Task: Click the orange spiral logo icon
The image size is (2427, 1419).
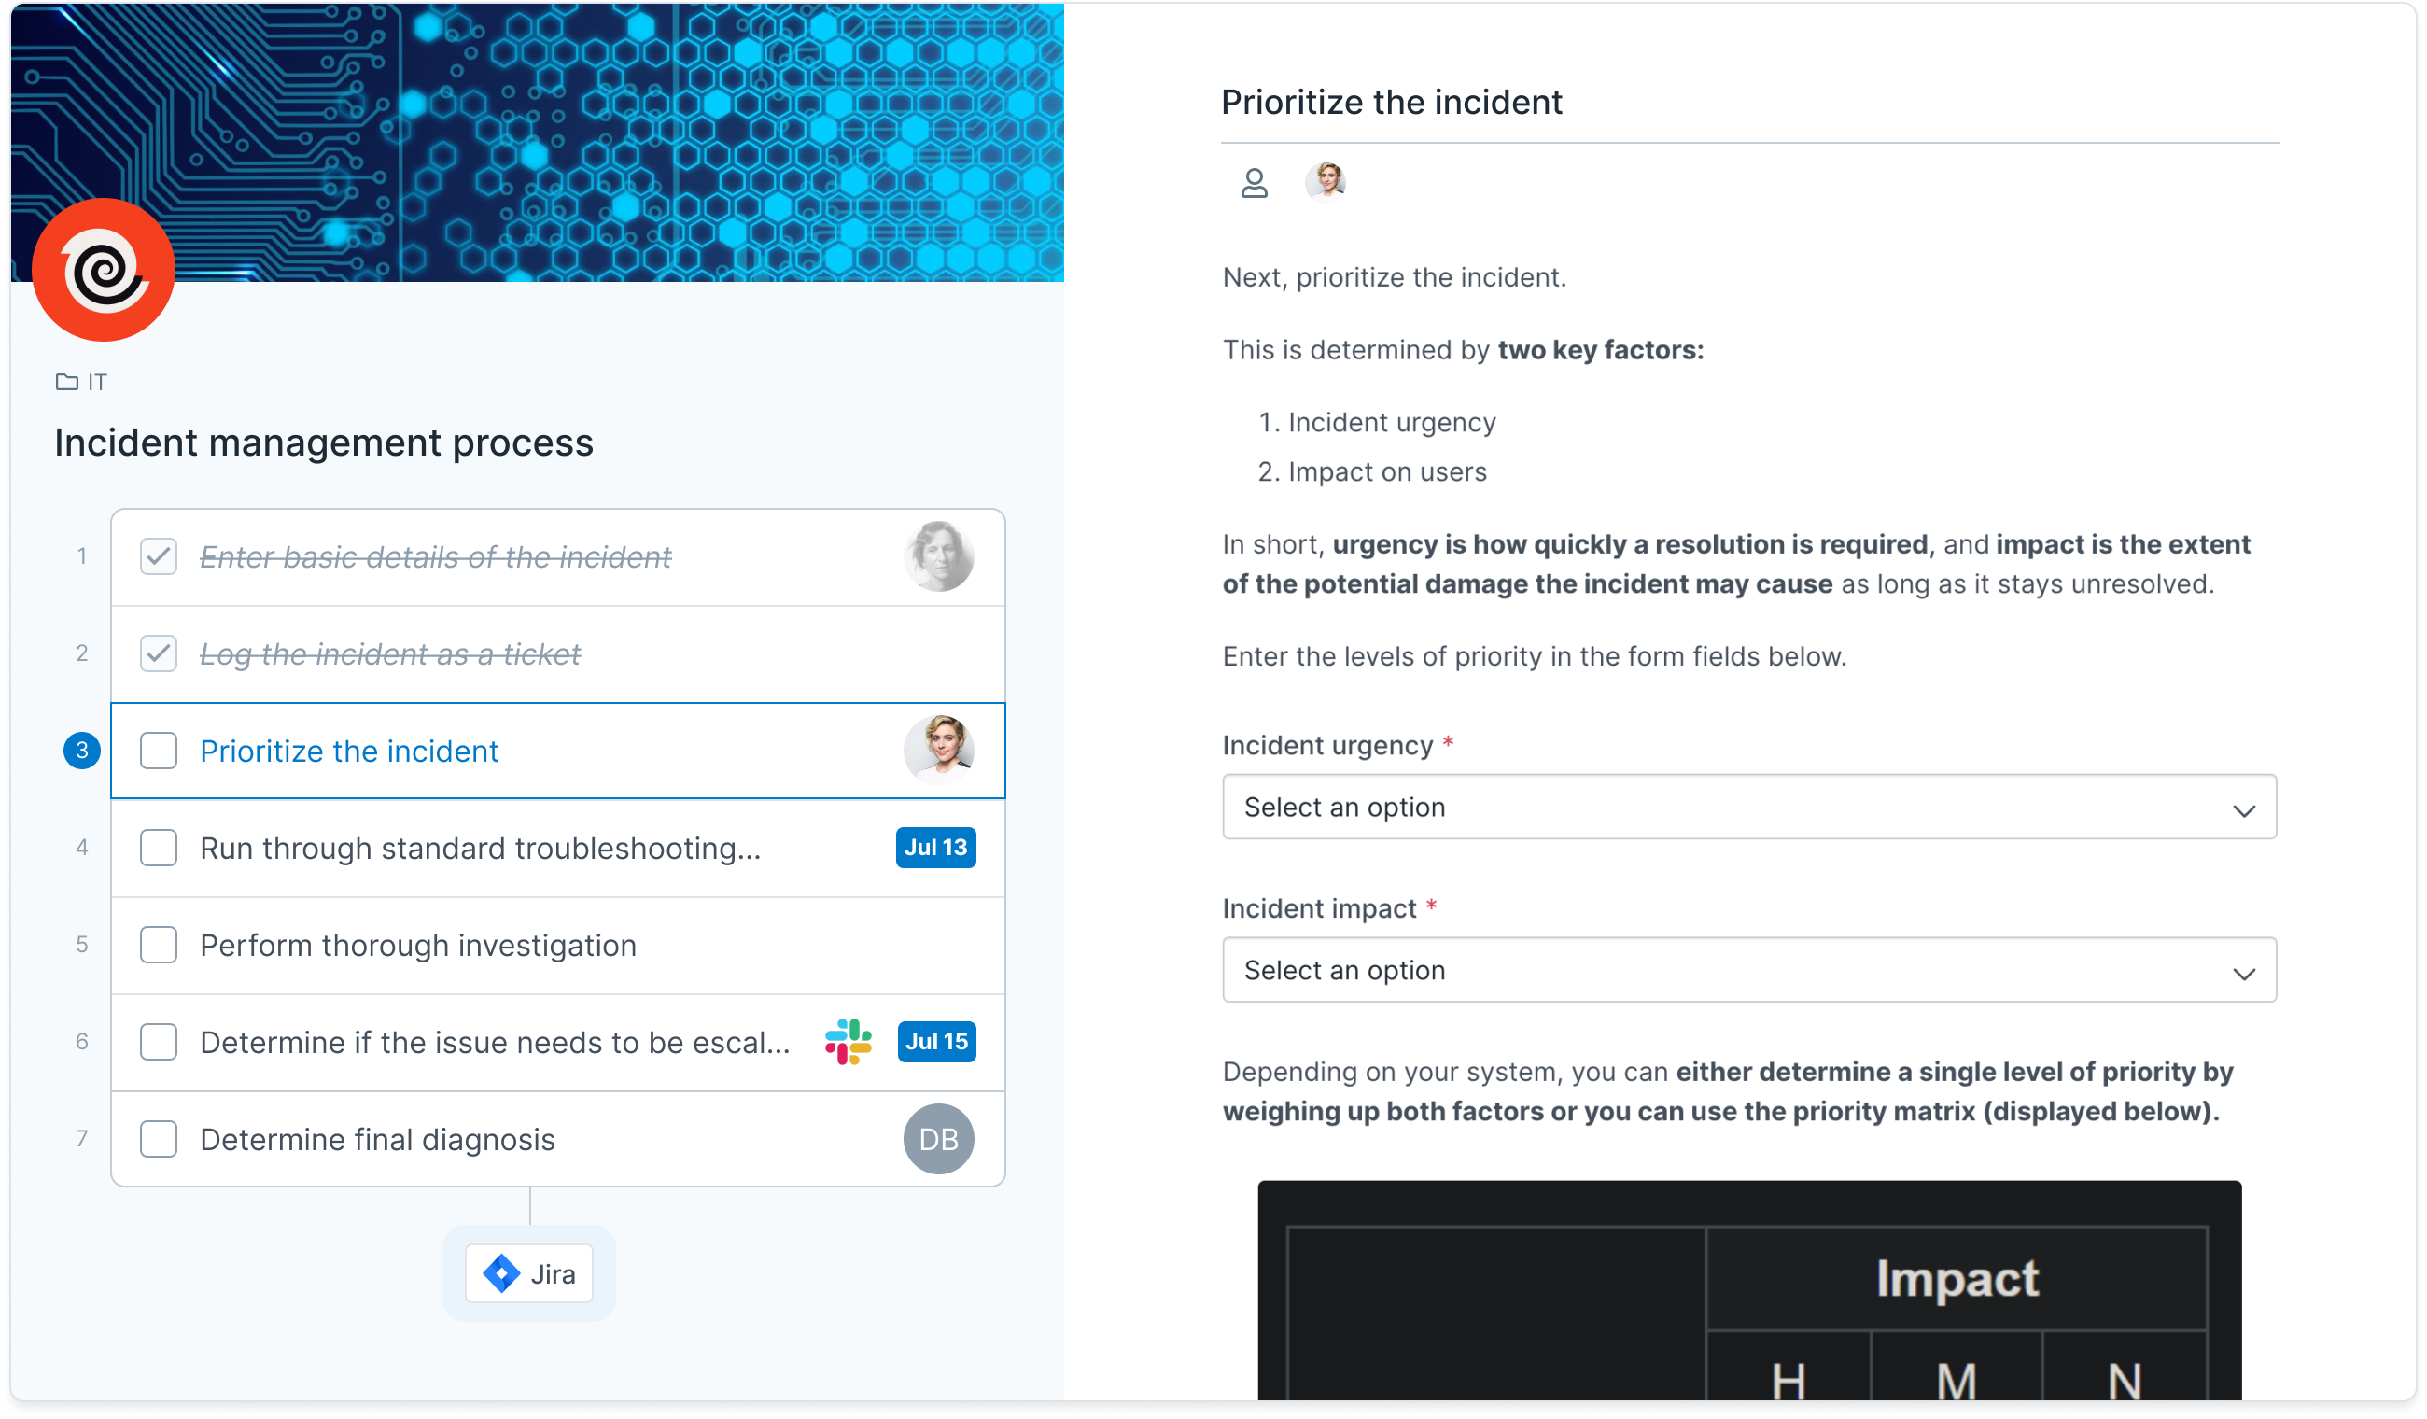Action: click(104, 271)
